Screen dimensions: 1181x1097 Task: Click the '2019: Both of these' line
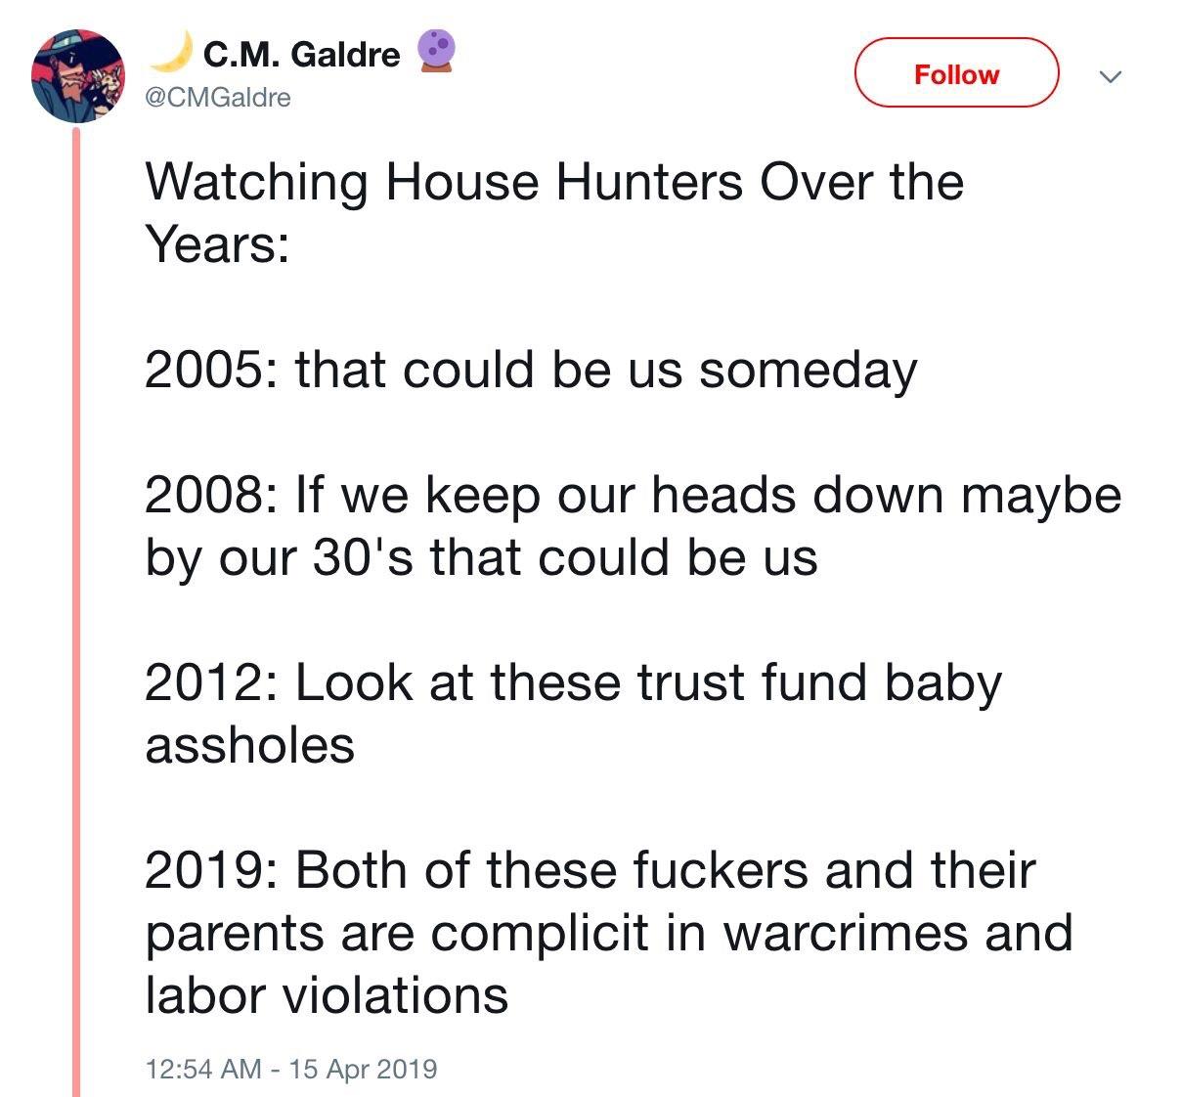point(590,870)
